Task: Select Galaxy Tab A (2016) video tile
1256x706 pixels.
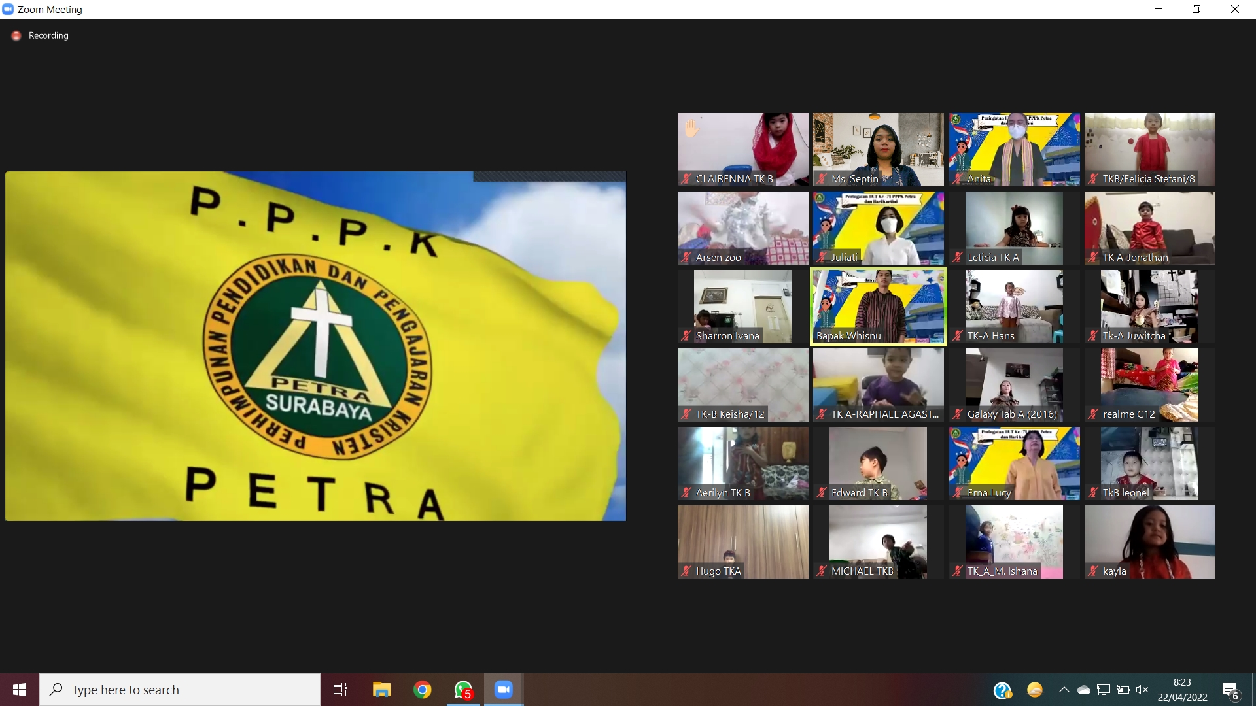Action: pos(1015,385)
